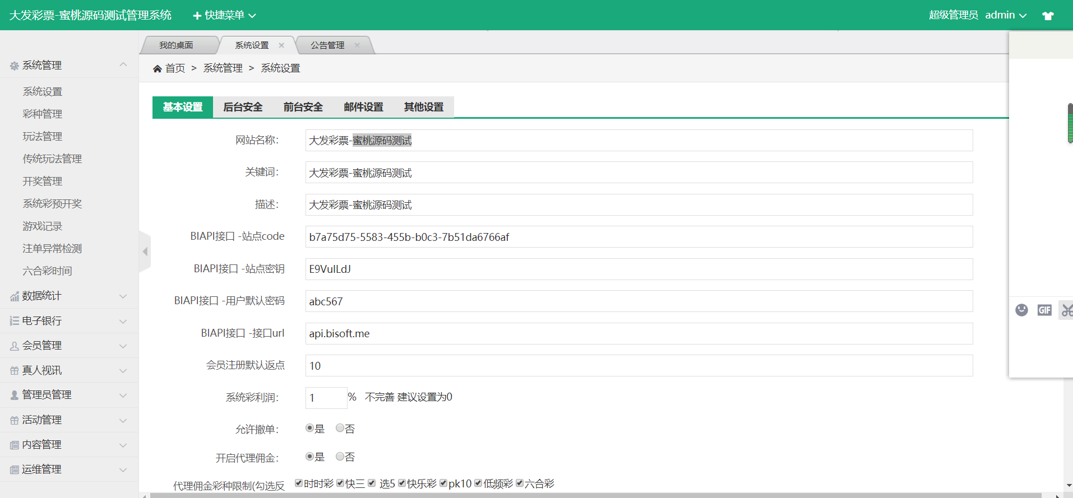Toggle the pk10 checkbox
This screenshot has height=498, width=1073.
pyautogui.click(x=443, y=483)
